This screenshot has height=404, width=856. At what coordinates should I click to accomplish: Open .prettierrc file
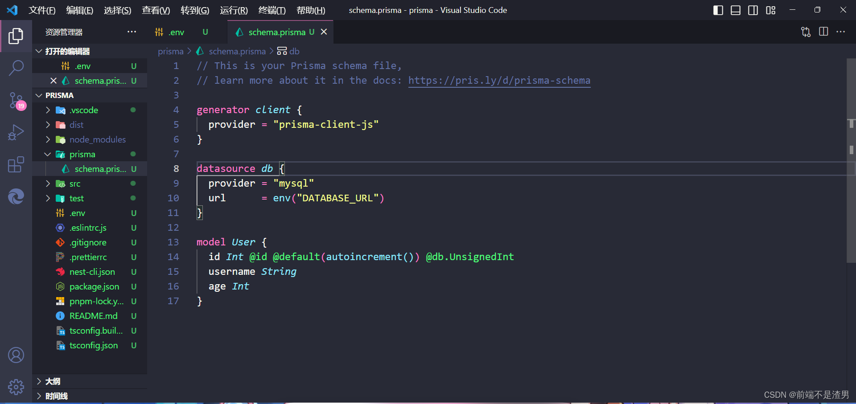coord(90,257)
